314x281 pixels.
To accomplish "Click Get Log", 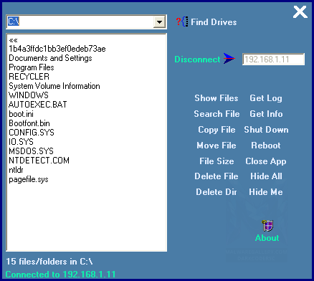I will pyautogui.click(x=266, y=98).
